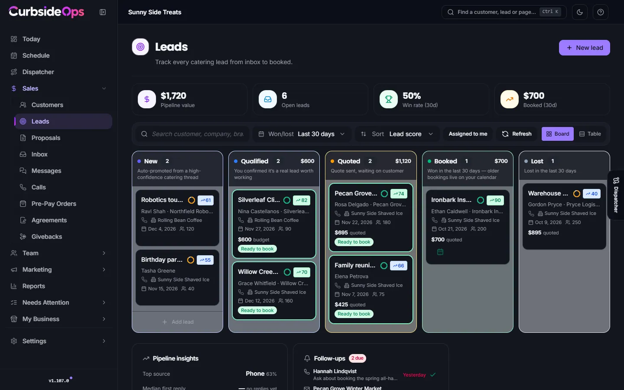Open Reports in the sidebar
The width and height of the screenshot is (624, 390).
pyautogui.click(x=59, y=286)
